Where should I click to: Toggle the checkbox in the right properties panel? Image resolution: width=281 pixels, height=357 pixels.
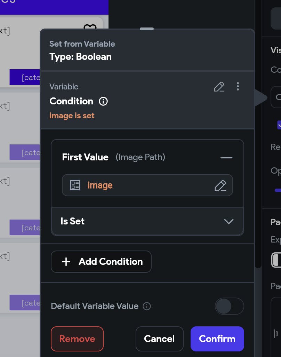tap(279, 125)
